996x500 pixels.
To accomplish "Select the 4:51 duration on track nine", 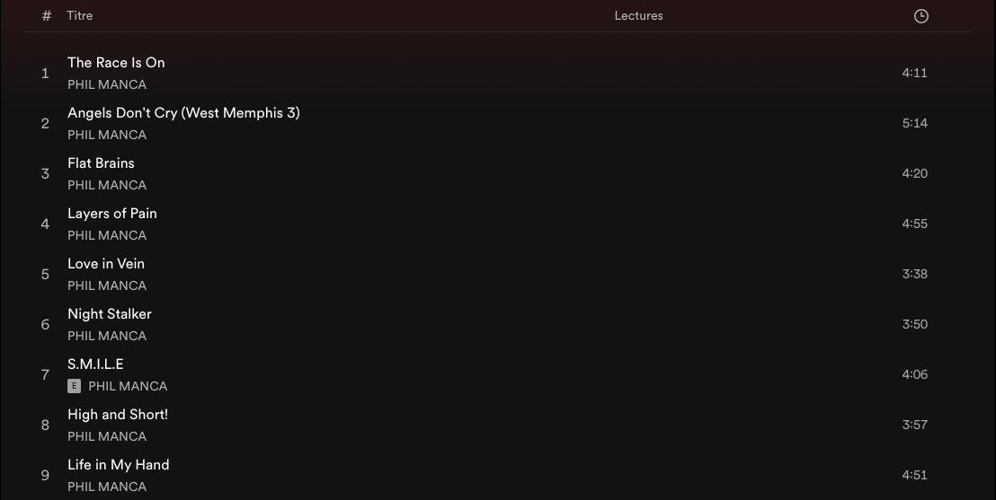I will (x=915, y=475).
